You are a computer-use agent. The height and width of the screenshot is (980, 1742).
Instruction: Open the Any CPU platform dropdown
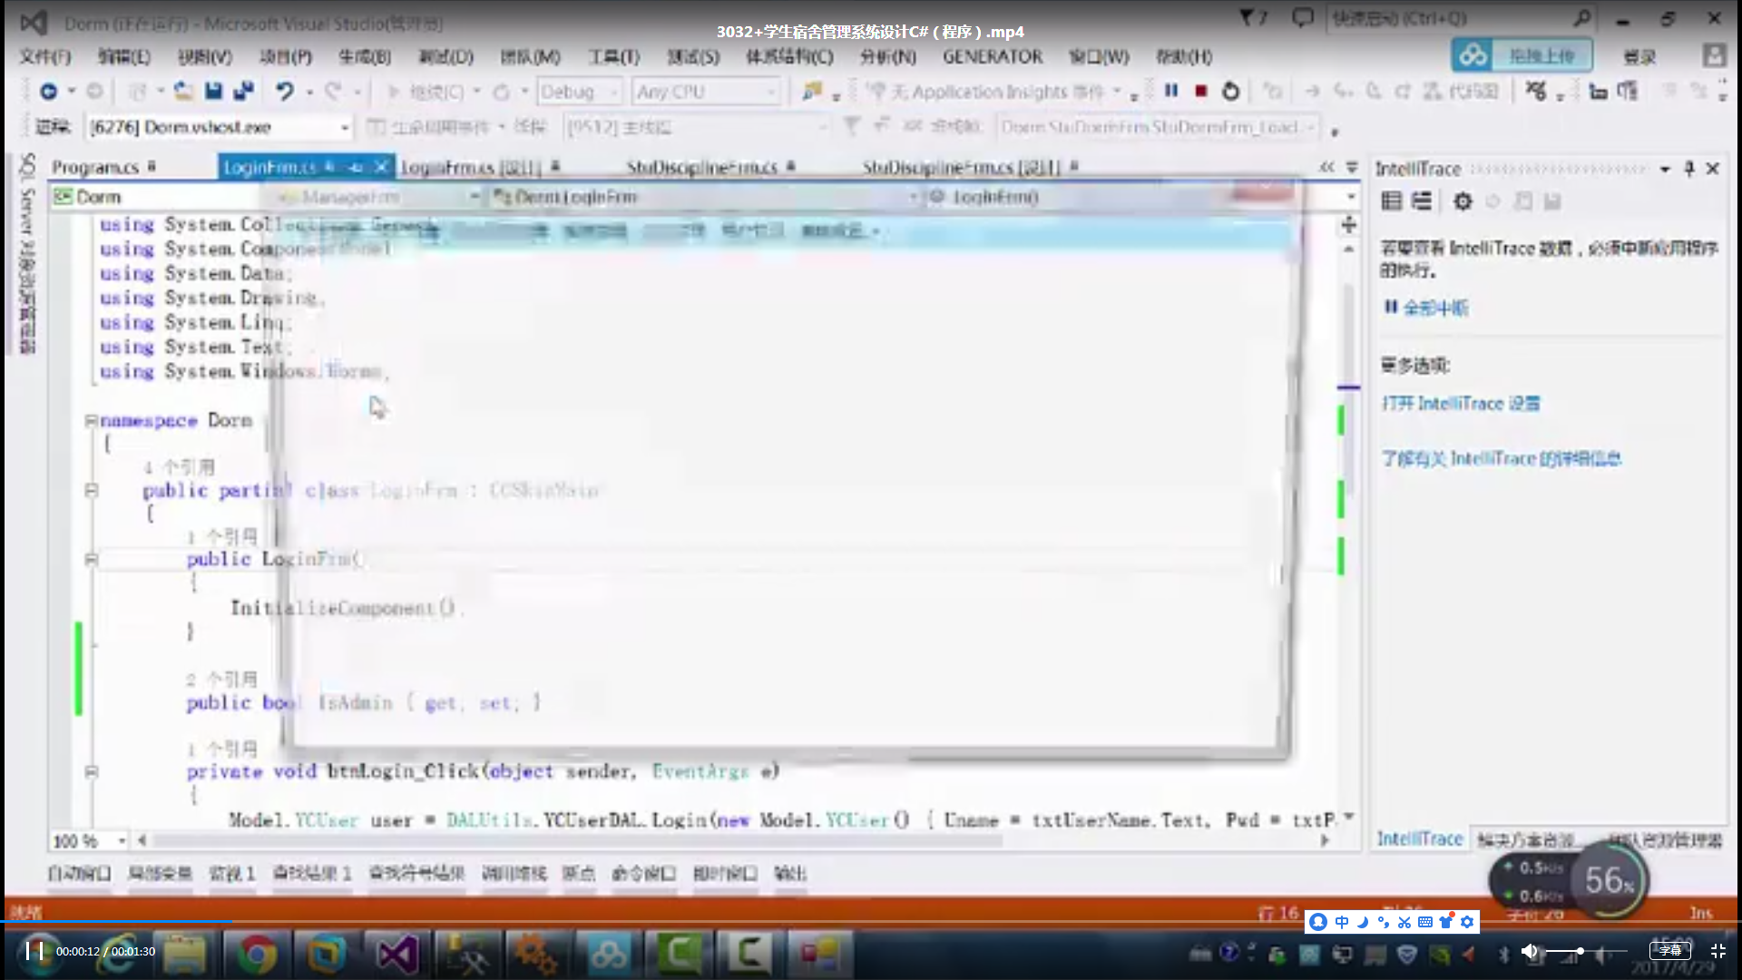[706, 92]
